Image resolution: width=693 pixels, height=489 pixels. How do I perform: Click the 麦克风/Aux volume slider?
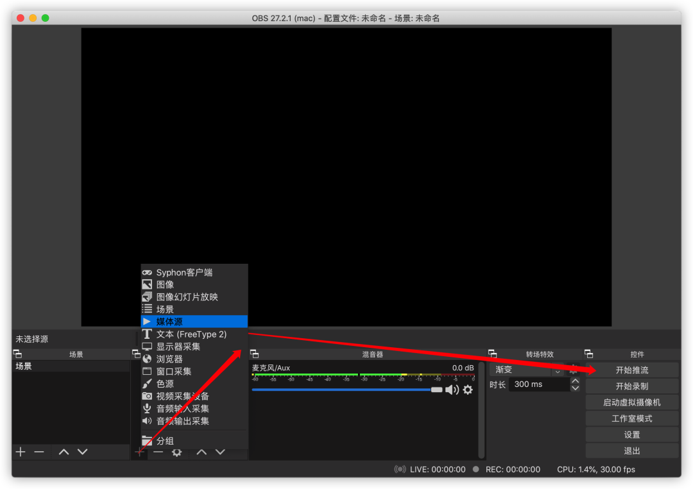[x=347, y=390]
